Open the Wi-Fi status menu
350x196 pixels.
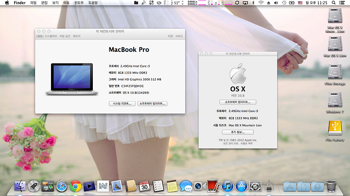(x=261, y=3)
